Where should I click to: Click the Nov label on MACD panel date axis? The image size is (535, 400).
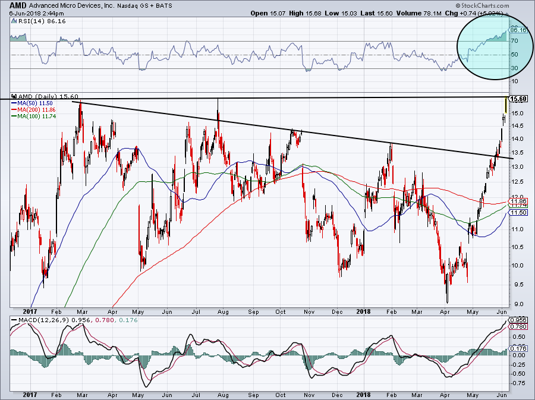coord(309,395)
